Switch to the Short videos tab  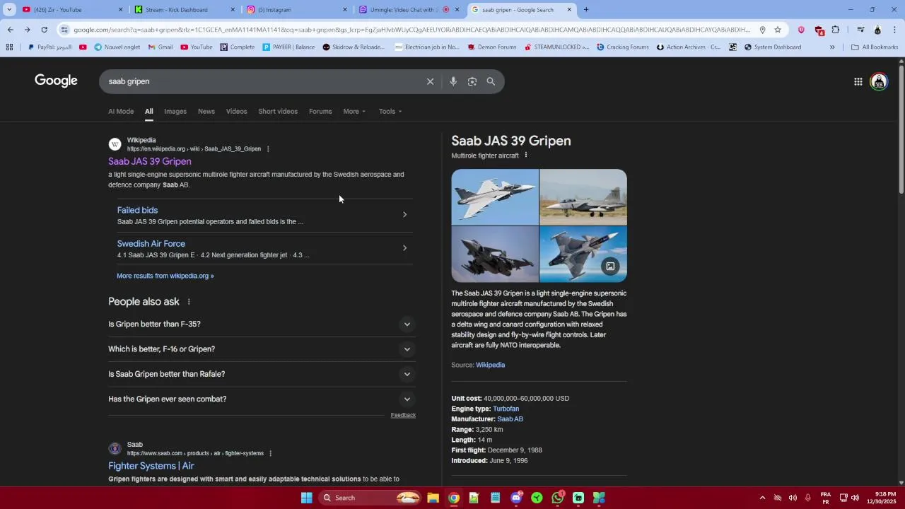pyautogui.click(x=278, y=111)
